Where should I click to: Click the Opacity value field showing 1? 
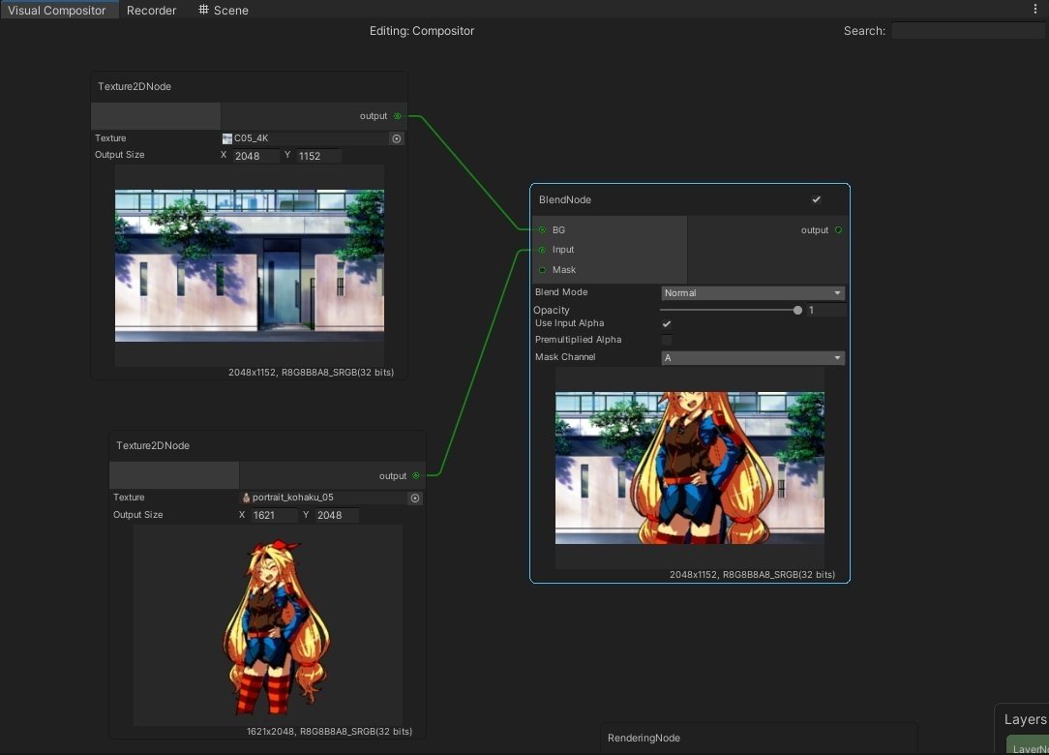pyautogui.click(x=825, y=310)
